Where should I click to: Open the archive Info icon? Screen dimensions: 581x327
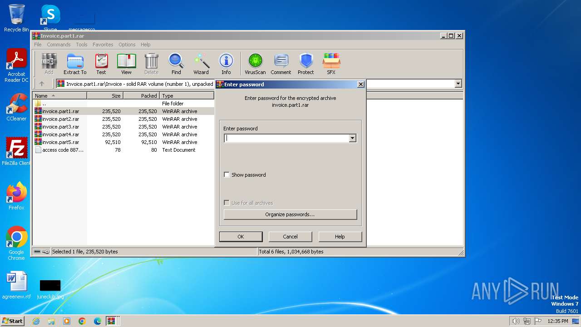coord(226,64)
